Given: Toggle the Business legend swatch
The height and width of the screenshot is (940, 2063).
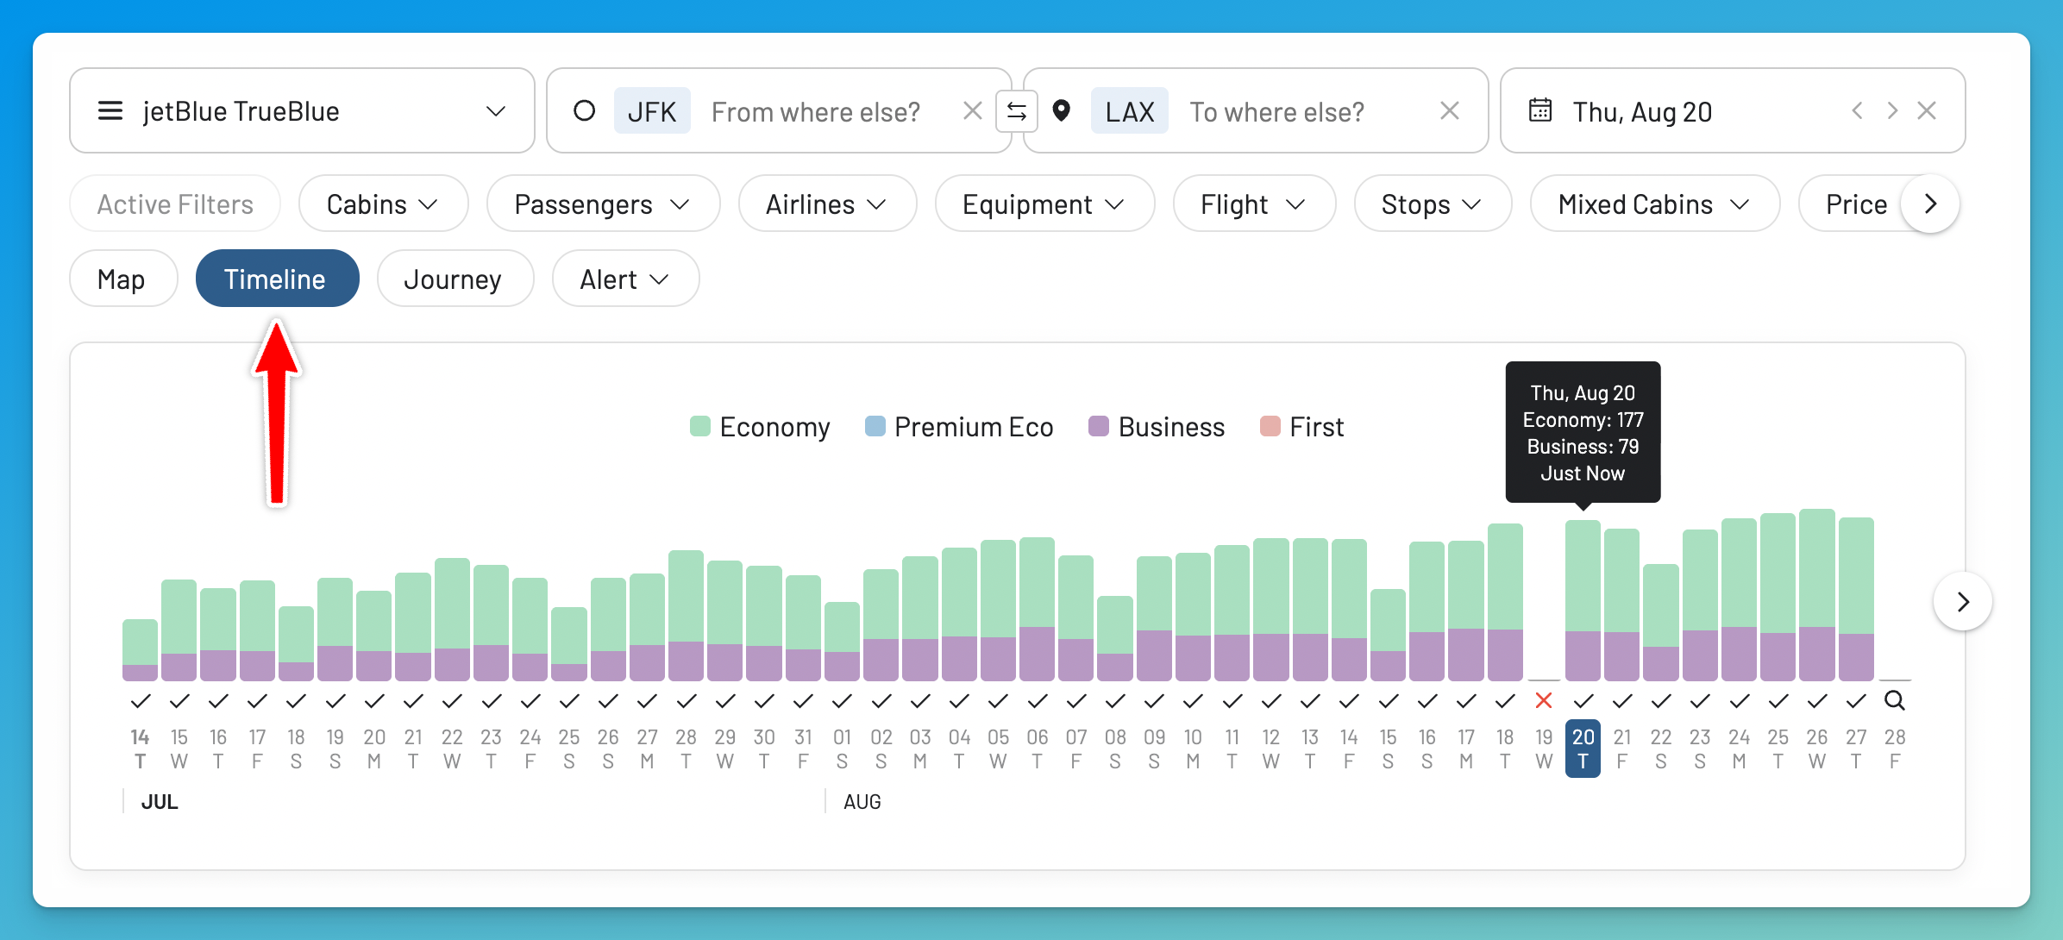Looking at the screenshot, I should tap(1098, 426).
